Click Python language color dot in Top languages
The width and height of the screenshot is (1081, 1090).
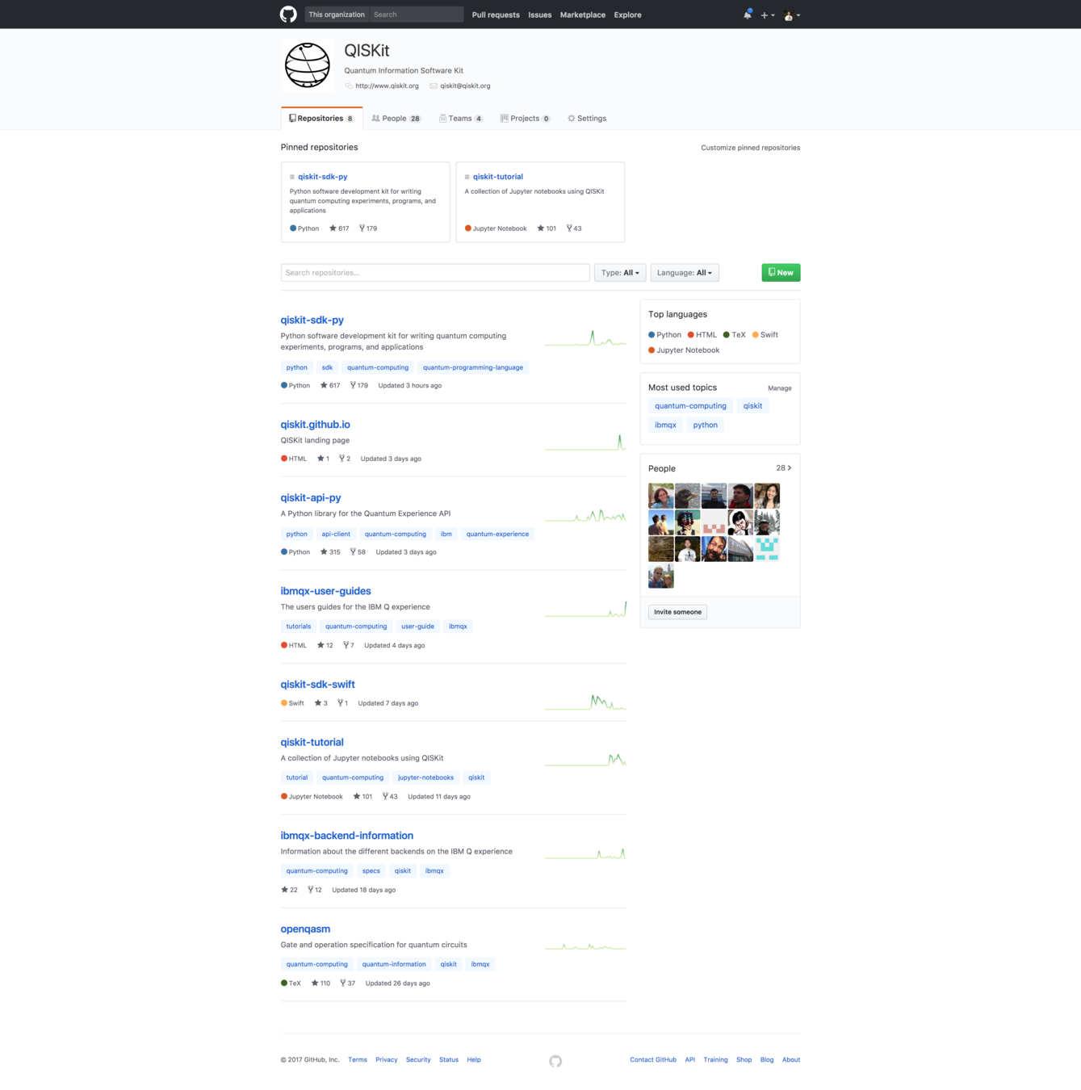point(652,335)
